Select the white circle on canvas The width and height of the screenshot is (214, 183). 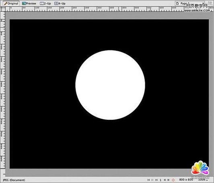(110, 85)
